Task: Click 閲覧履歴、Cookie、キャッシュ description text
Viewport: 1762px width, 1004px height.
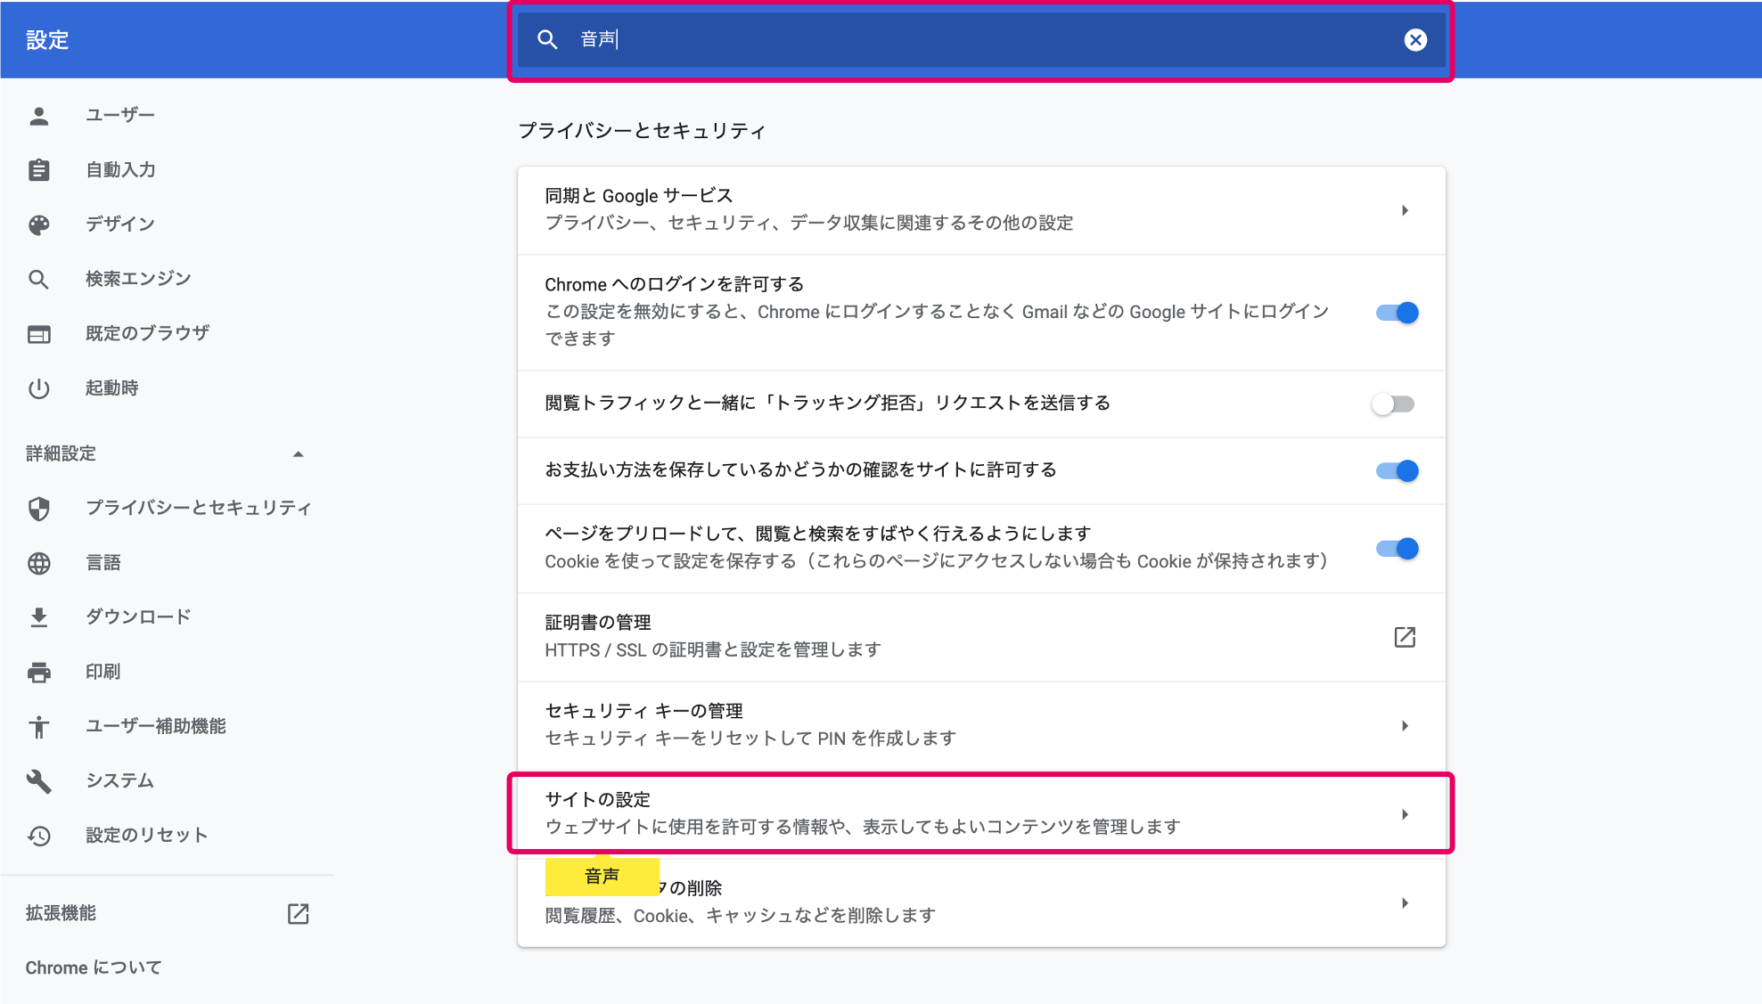Action: click(740, 916)
